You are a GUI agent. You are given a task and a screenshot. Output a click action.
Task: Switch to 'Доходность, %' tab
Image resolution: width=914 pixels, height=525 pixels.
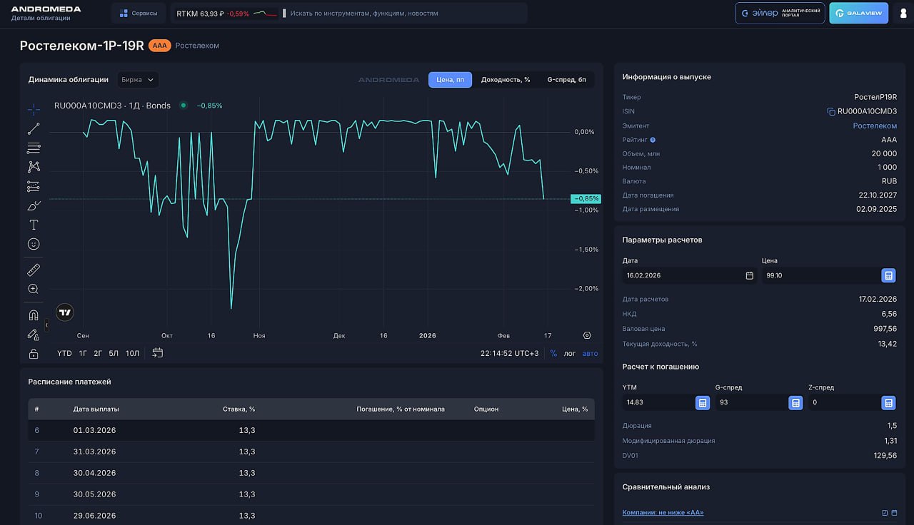tap(506, 80)
